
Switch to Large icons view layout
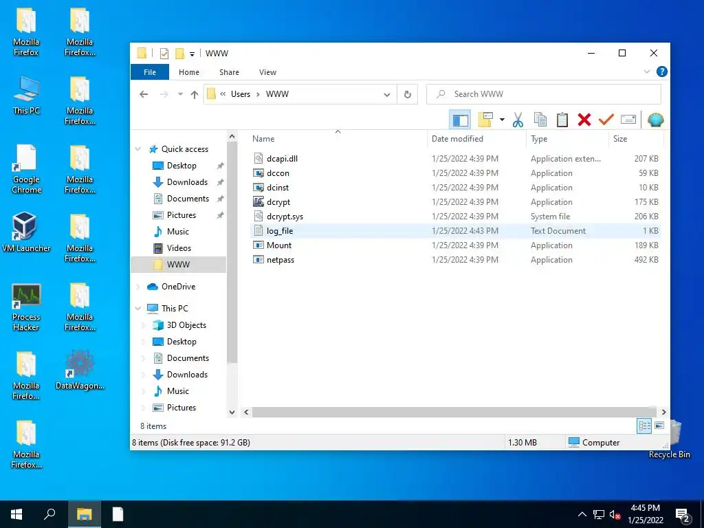click(659, 426)
